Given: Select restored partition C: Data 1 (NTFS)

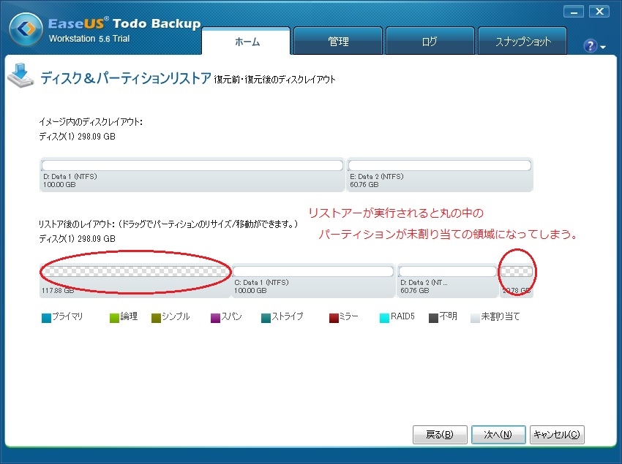Looking at the screenshot, I should pyautogui.click(x=313, y=281).
